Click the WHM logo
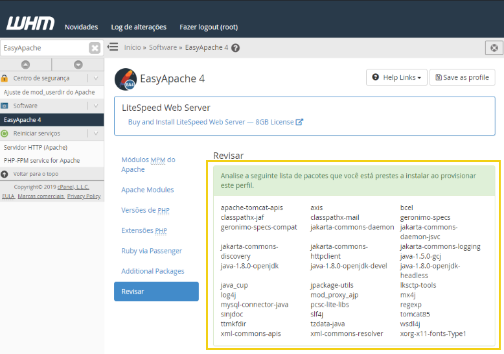Viewport: 504px width, 354px height. click(30, 23)
